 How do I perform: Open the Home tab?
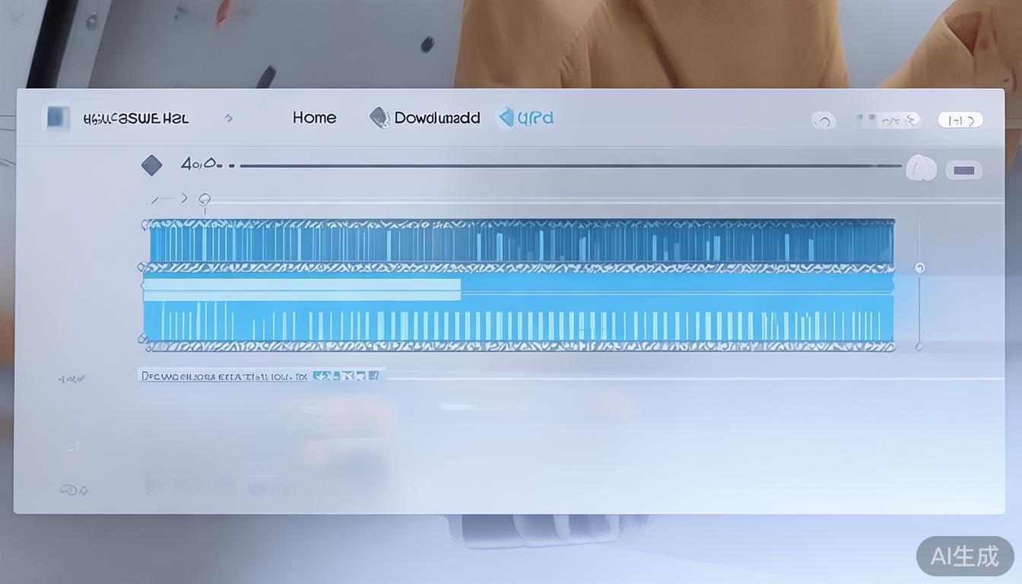[314, 118]
